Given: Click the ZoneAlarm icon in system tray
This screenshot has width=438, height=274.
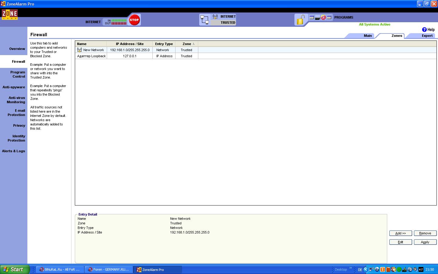Looking at the screenshot, I should (393, 269).
